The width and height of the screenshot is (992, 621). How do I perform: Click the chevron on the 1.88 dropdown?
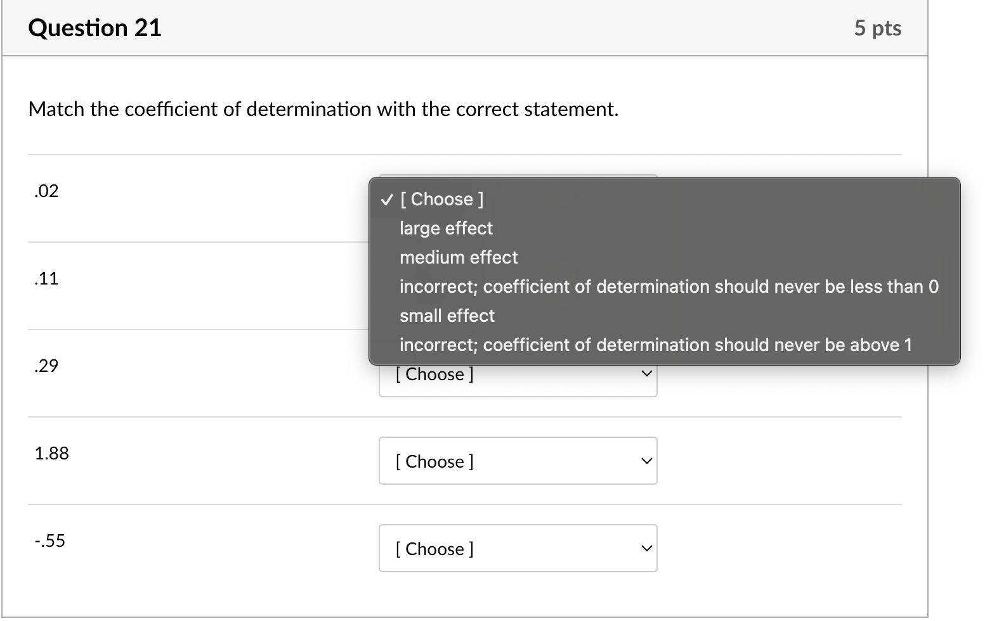(x=646, y=461)
